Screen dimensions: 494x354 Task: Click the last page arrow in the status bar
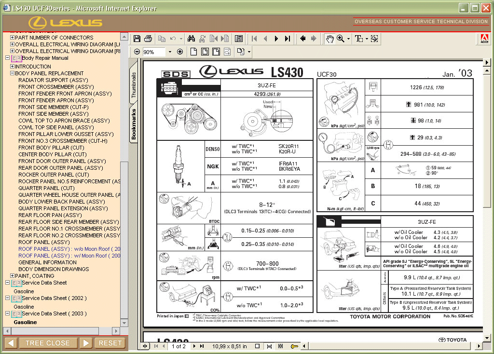(x=202, y=346)
